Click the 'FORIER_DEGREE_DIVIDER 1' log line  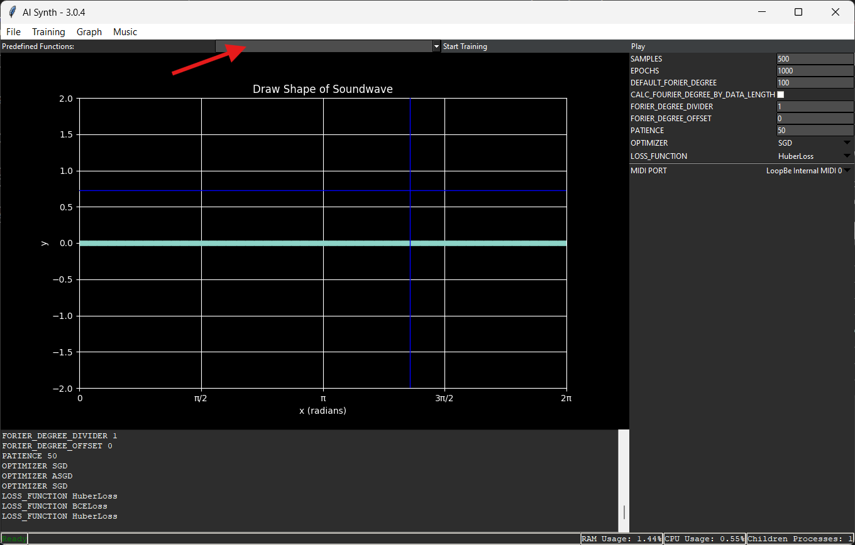pyautogui.click(x=60, y=436)
